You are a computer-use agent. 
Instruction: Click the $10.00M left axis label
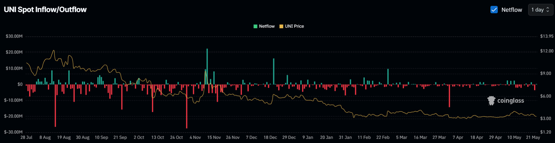(14, 68)
